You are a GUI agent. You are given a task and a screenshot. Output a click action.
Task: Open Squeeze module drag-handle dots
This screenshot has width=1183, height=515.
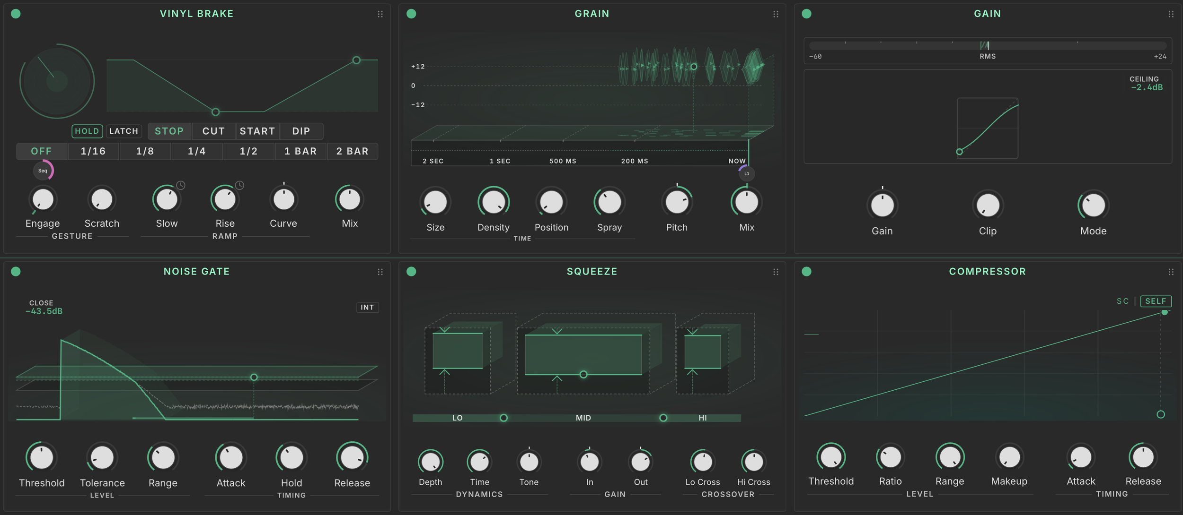point(776,272)
